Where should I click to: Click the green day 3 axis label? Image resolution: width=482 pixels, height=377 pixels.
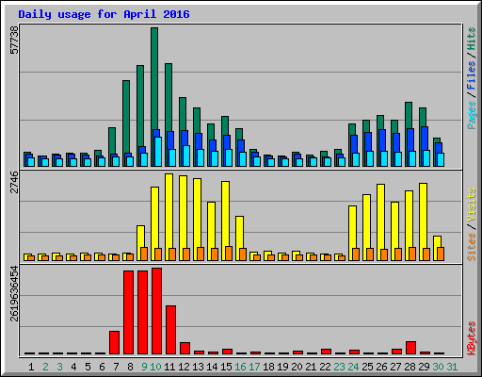[x=59, y=367]
